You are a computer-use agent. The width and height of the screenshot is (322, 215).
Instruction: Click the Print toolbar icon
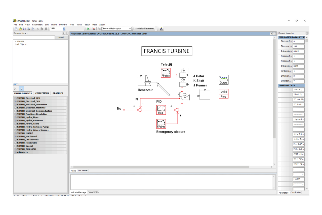tap(28, 29)
